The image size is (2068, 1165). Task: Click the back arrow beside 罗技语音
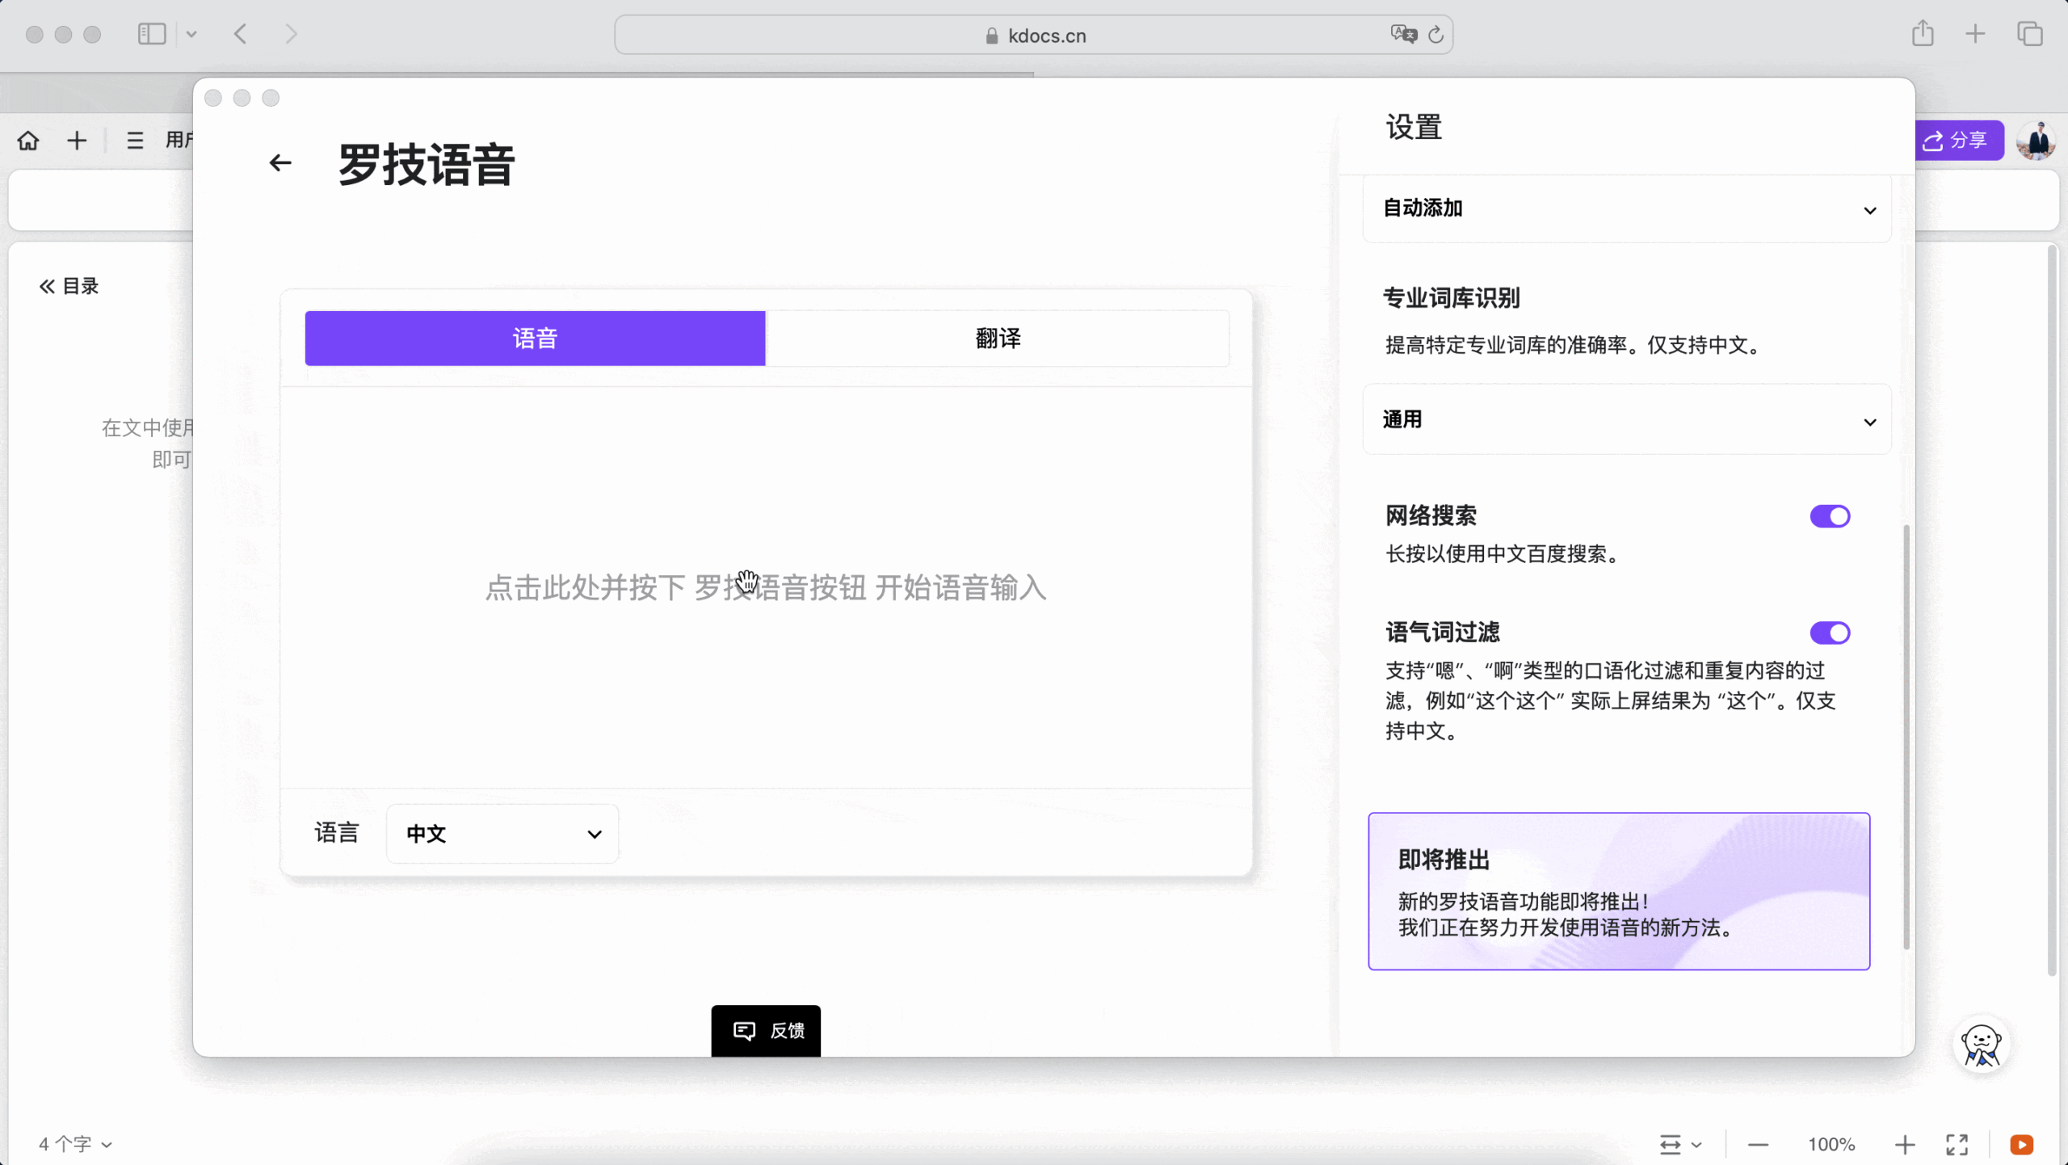pos(280,163)
